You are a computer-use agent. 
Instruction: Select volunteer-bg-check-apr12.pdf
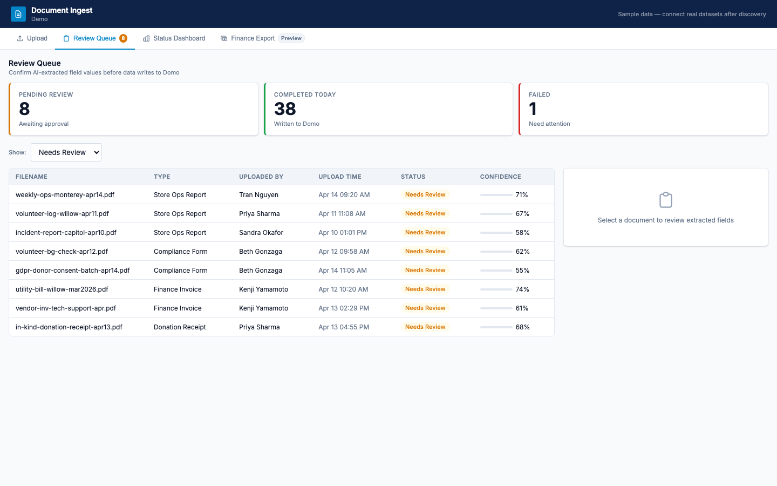(282, 251)
